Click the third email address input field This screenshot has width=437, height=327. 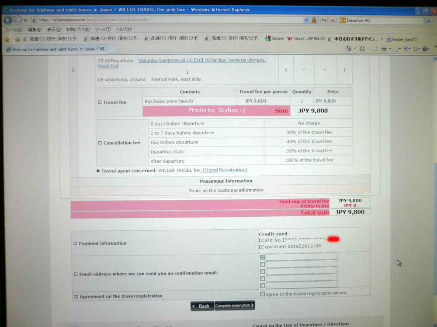click(302, 271)
